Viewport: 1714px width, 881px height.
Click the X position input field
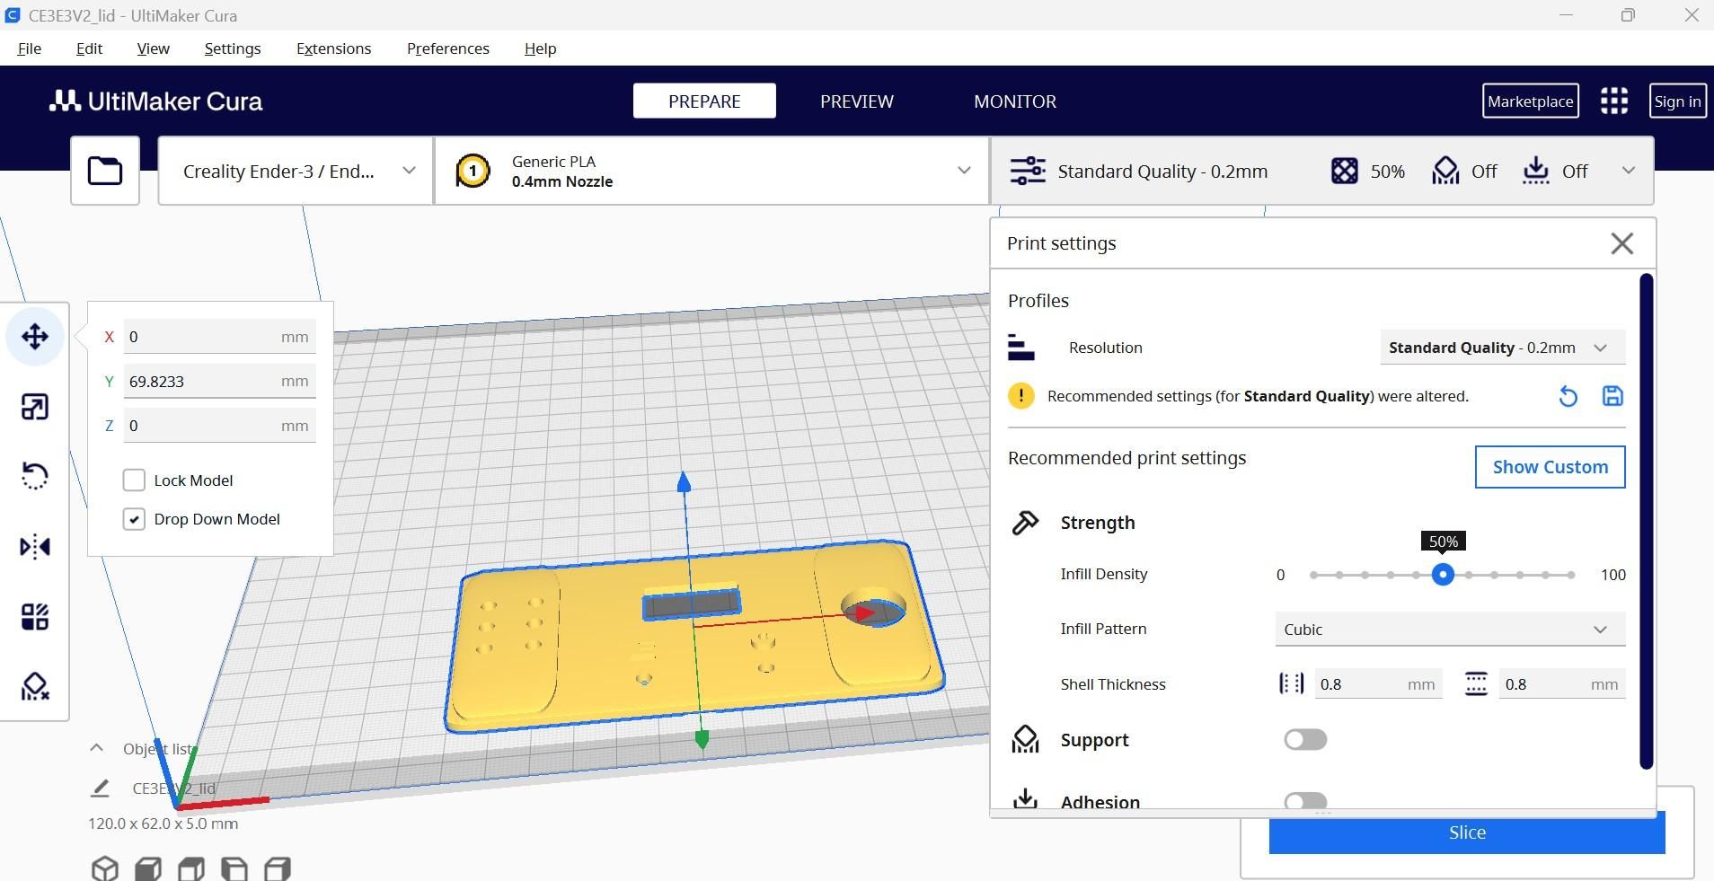click(x=219, y=337)
